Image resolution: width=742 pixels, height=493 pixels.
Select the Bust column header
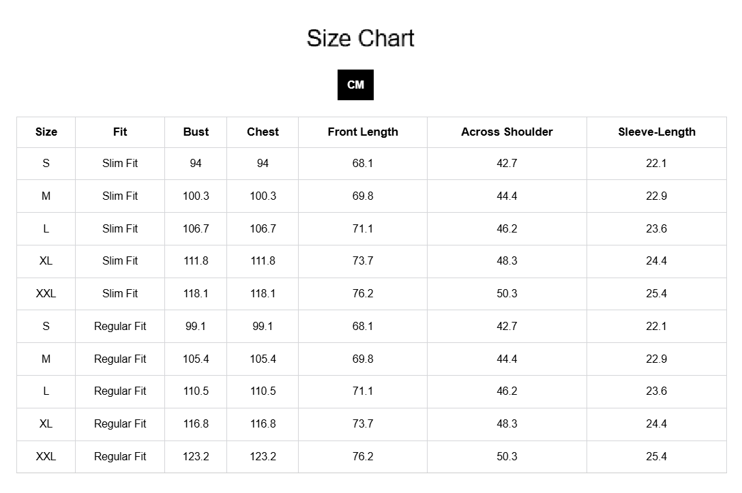[x=196, y=132]
